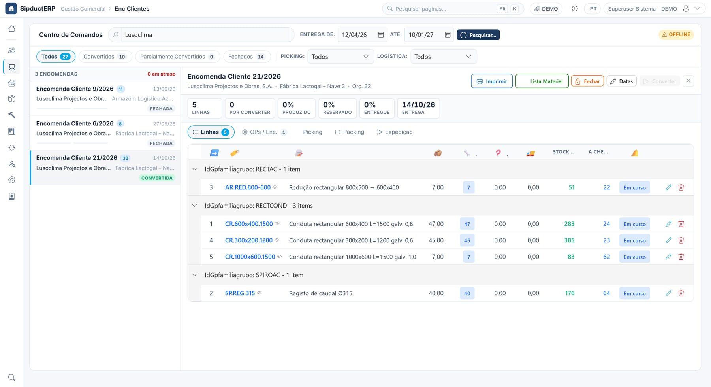Open calendar picker for Entrega De date
This screenshot has height=387, width=711.
click(381, 35)
